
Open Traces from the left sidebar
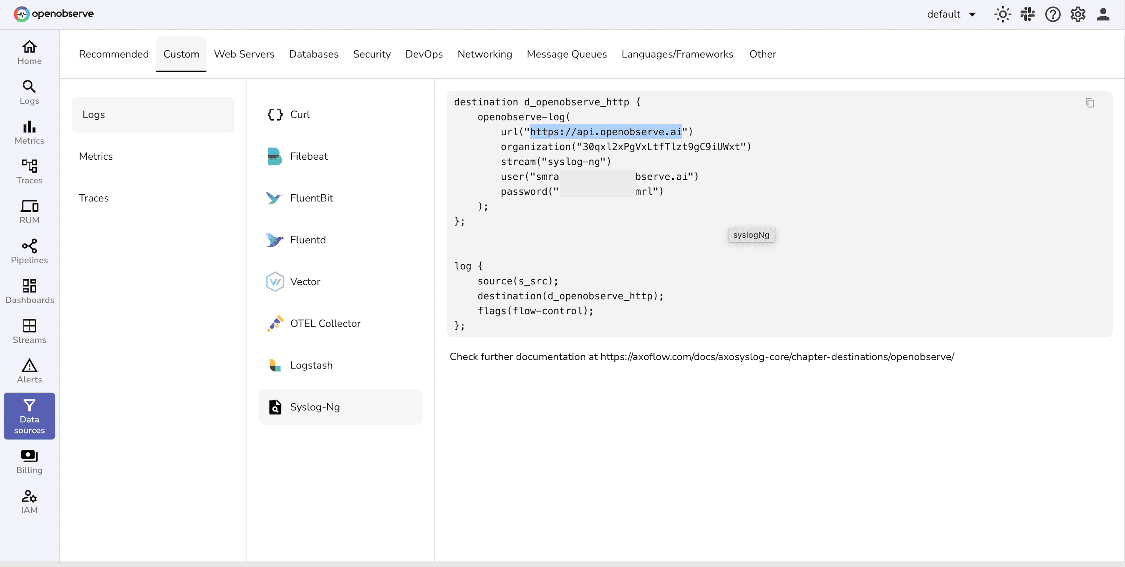click(29, 172)
